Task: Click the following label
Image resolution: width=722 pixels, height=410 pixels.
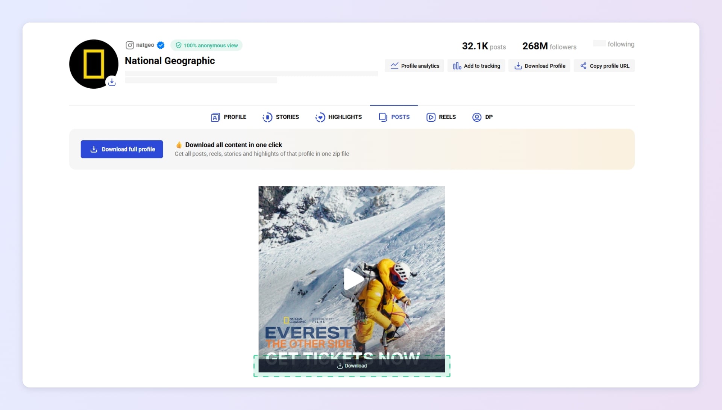Action: (621, 44)
